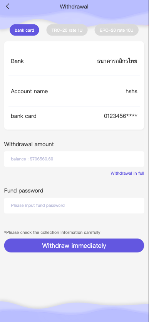This screenshot has width=149, height=322.
Task: Go back using the arrow icon
Action: pos(8,6)
